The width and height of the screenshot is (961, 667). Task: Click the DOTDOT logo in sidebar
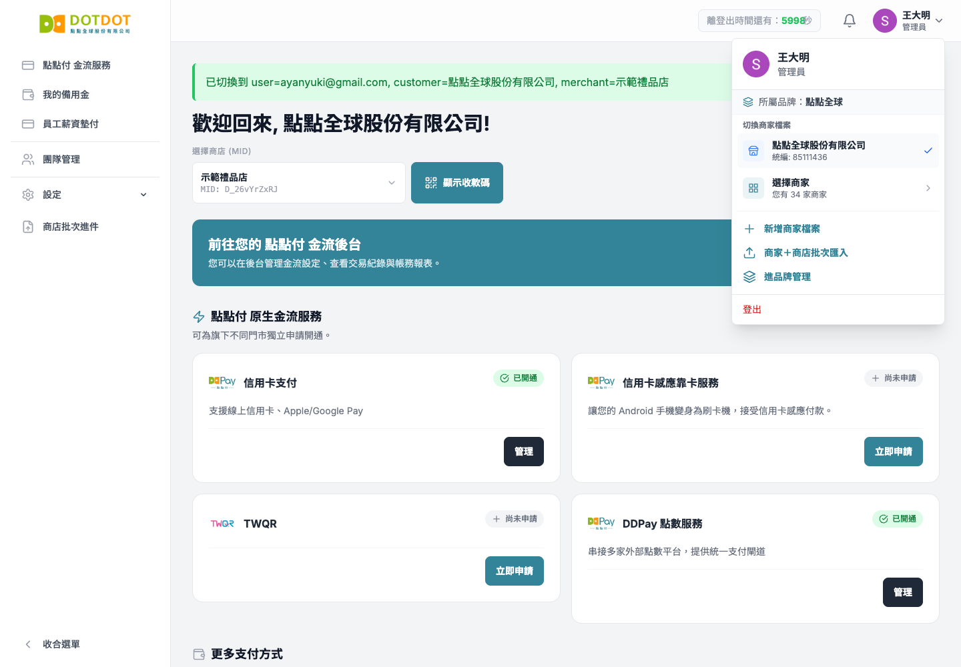tap(85, 24)
